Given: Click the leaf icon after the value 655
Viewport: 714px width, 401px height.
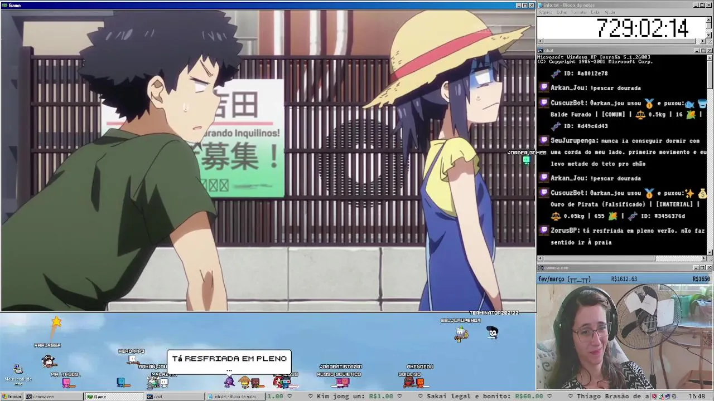Looking at the screenshot, I should tap(613, 216).
